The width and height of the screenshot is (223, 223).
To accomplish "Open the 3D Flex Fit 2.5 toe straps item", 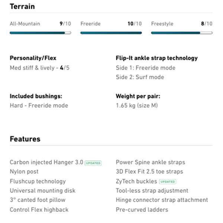I will [149, 172].
